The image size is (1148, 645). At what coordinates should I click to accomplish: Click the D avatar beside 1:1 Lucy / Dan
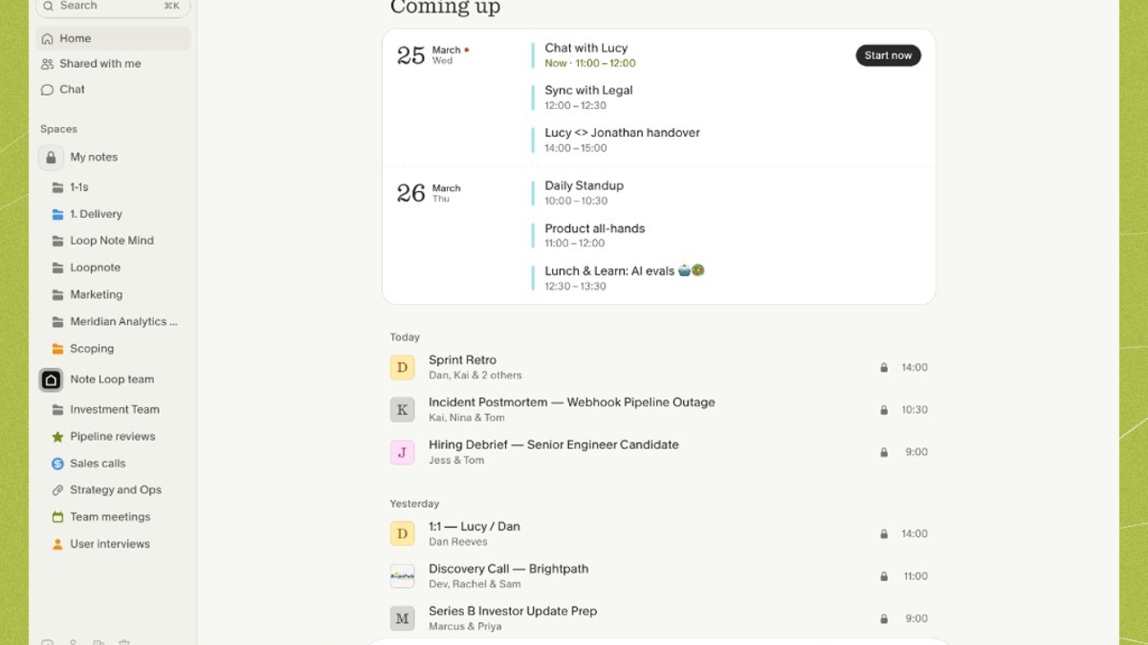402,534
